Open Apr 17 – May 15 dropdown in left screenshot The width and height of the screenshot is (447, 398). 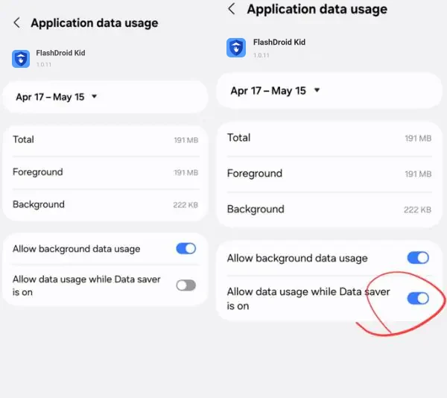105,97
